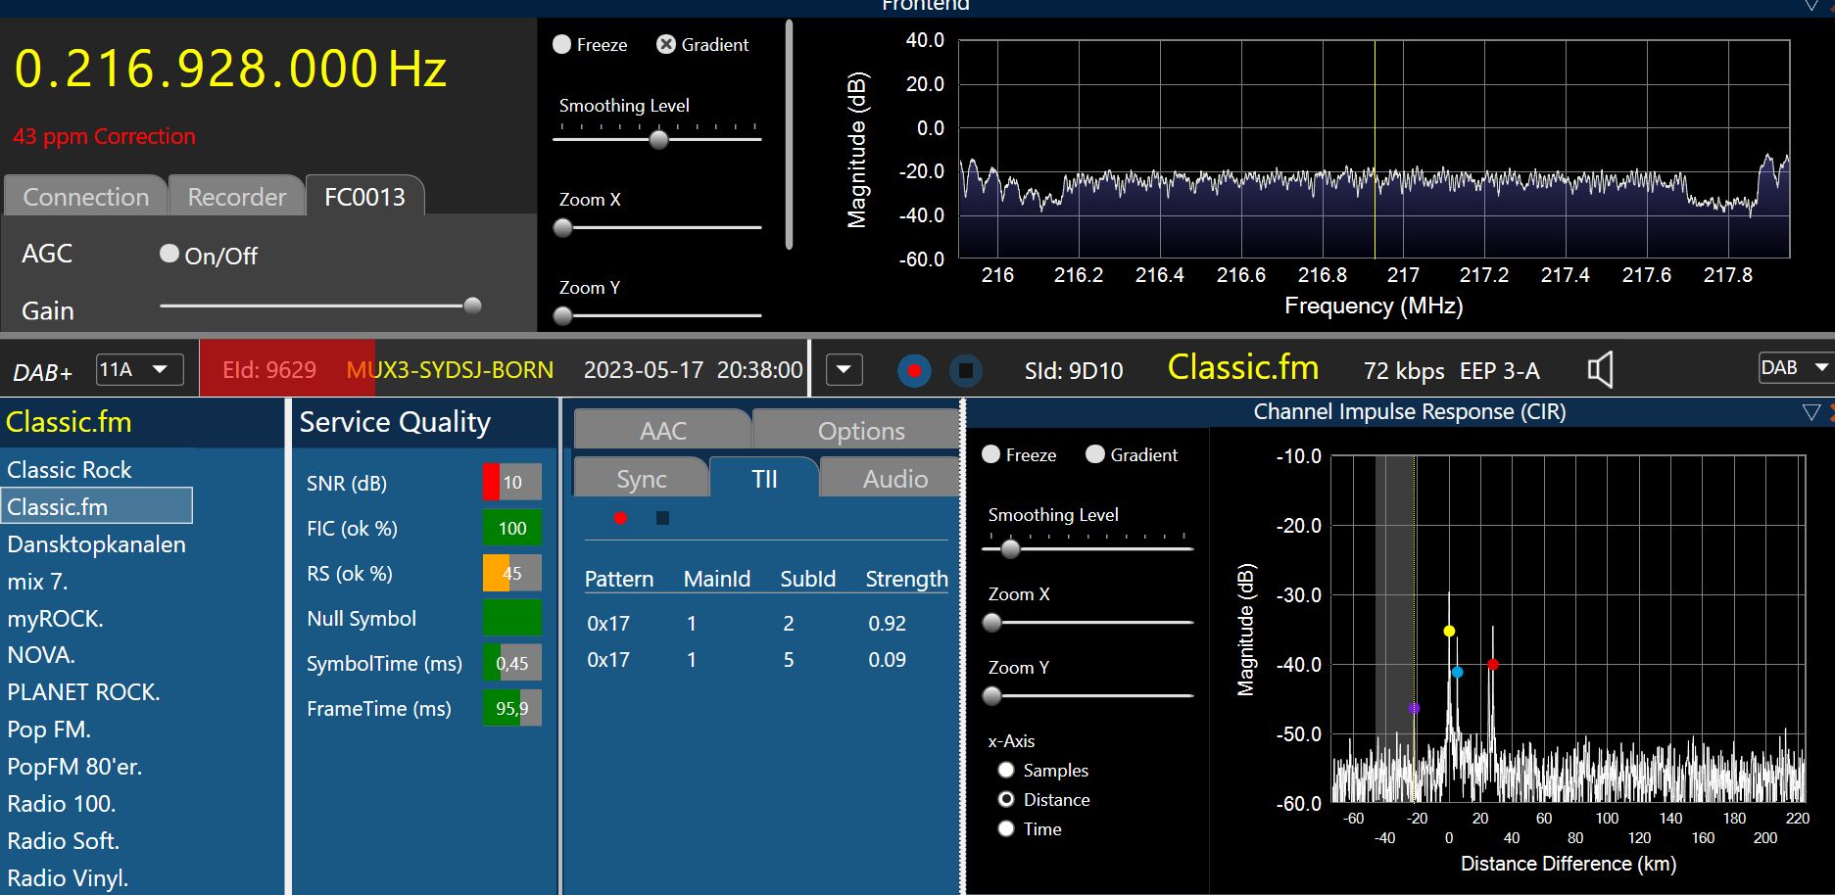
Task: Open the DAB mode dropdown
Action: (1797, 368)
